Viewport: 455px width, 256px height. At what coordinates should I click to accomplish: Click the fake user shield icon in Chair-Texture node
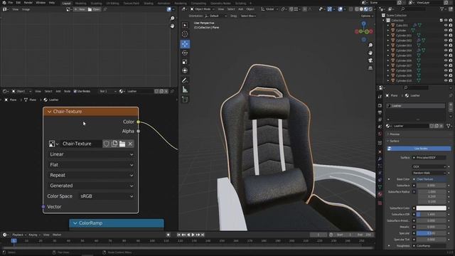click(107, 144)
